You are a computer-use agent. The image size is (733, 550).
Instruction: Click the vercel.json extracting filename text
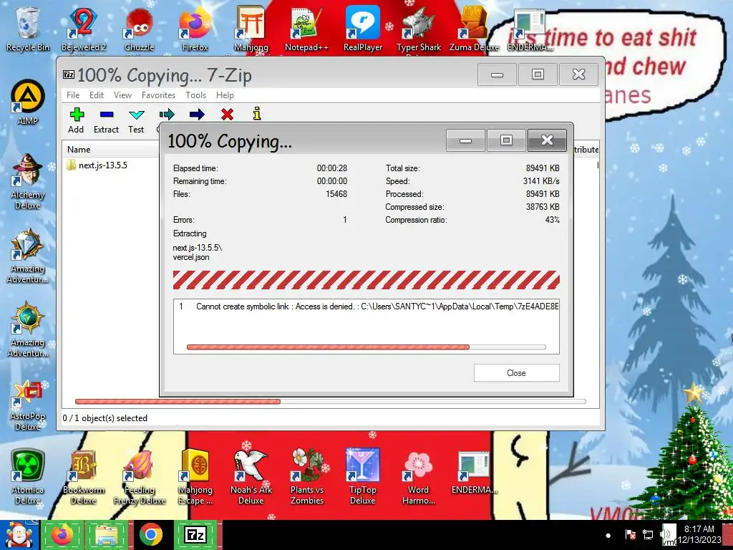191,257
